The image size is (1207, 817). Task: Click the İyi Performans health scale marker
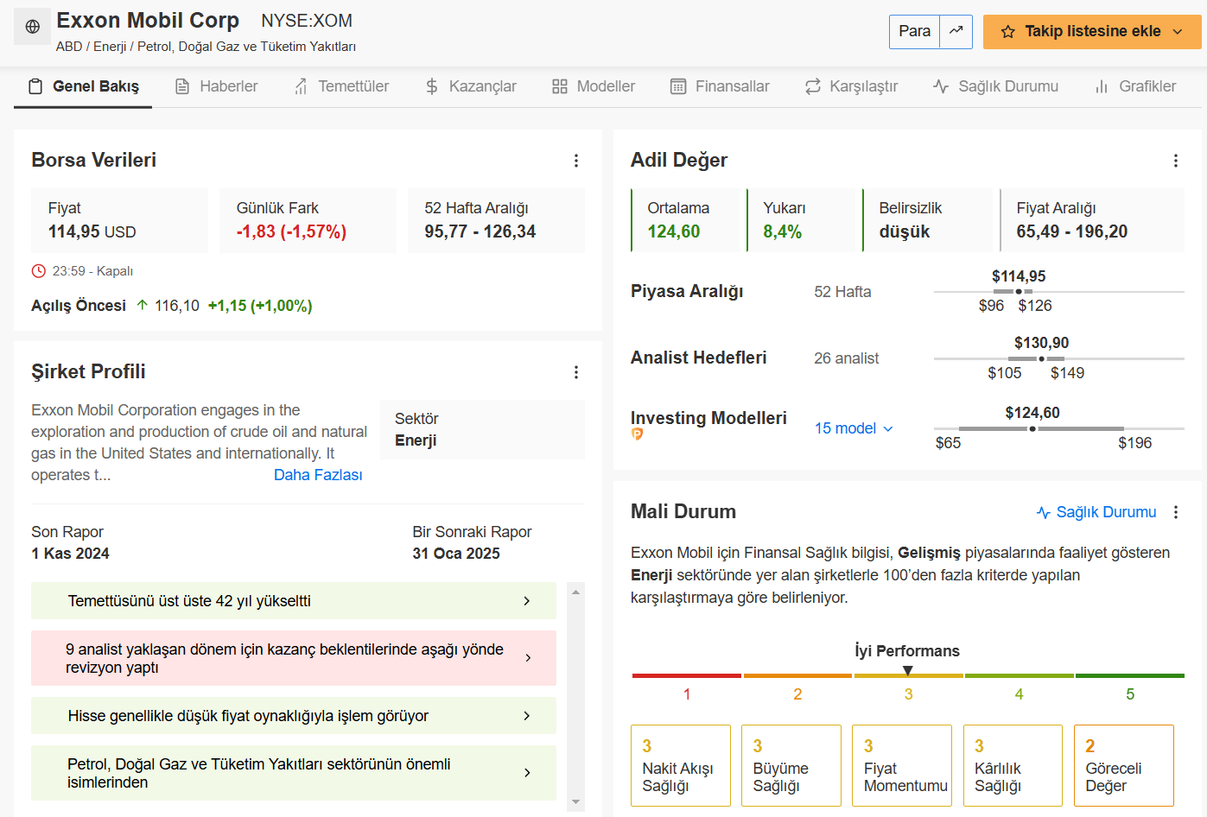[x=907, y=671]
